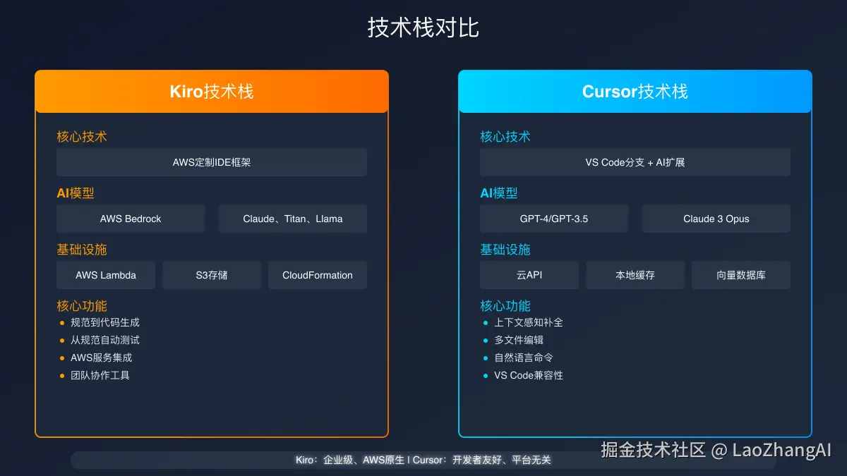
Task: Select the VS Code兼容性 bullet item
Action: coord(523,375)
